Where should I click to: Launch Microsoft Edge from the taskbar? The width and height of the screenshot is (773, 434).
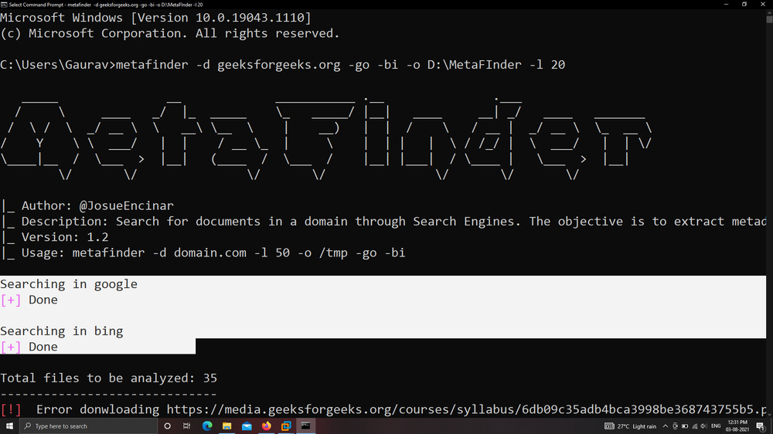point(207,426)
